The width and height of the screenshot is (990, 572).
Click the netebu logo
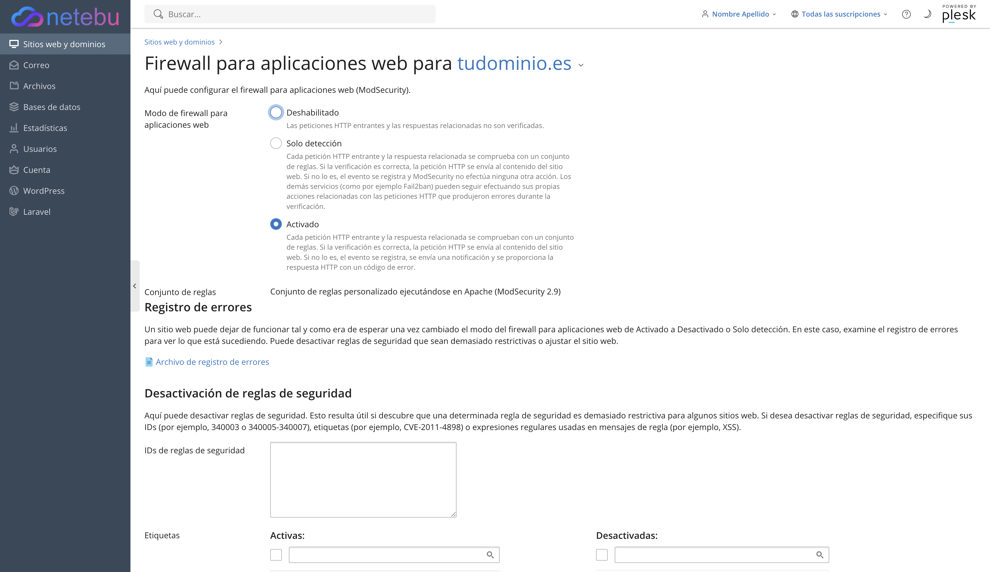[x=65, y=17]
